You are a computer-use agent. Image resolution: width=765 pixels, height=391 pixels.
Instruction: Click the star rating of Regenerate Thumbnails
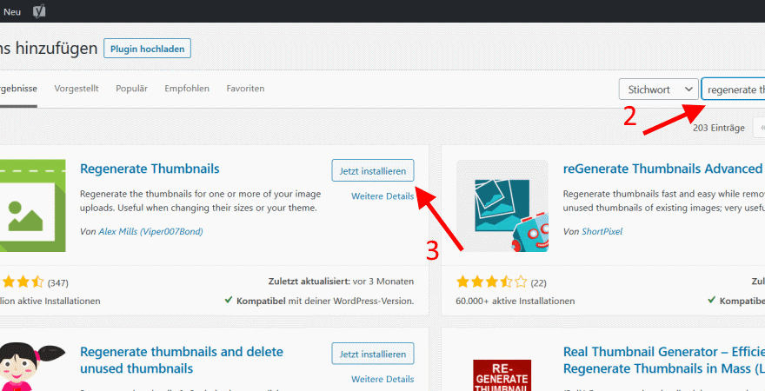point(23,282)
